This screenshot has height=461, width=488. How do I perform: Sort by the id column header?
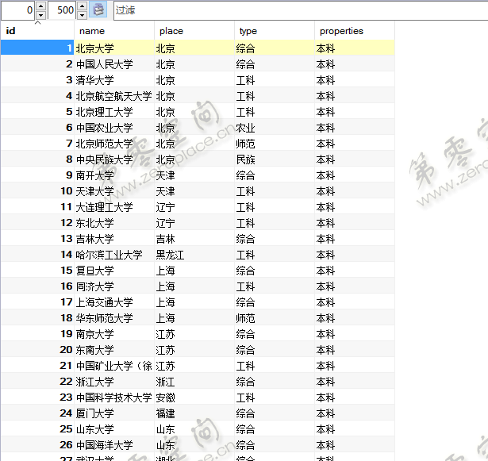point(37,31)
